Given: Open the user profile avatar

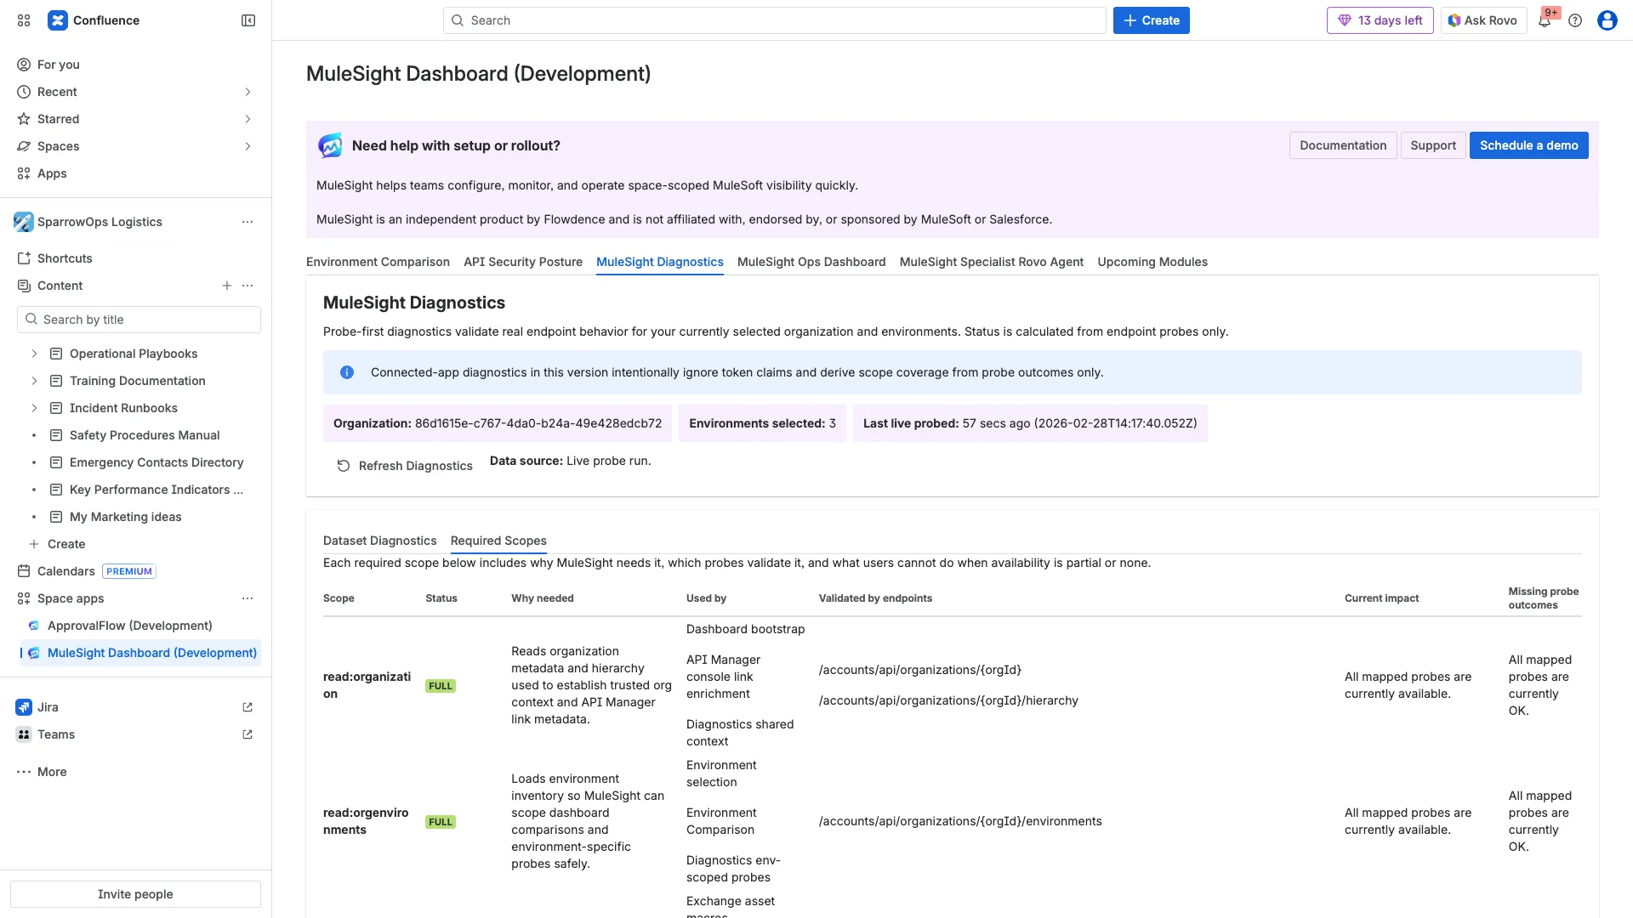Looking at the screenshot, I should click(x=1607, y=20).
